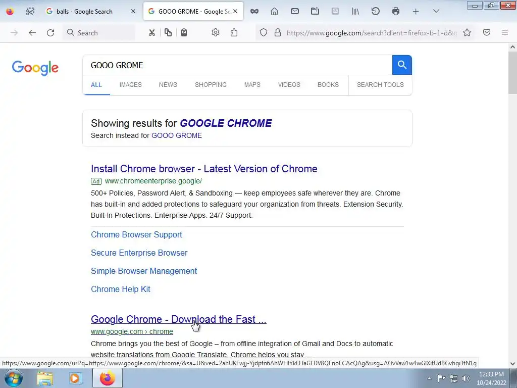Screen dimensions: 517x388
Task: Click the Paste clipboard toolbar icon
Action: 184,33
